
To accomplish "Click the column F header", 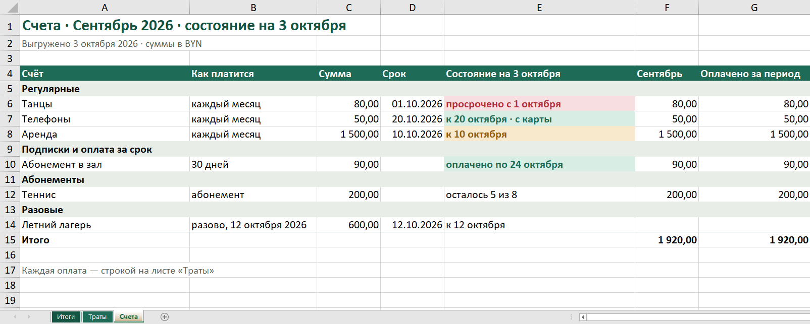I will point(667,8).
